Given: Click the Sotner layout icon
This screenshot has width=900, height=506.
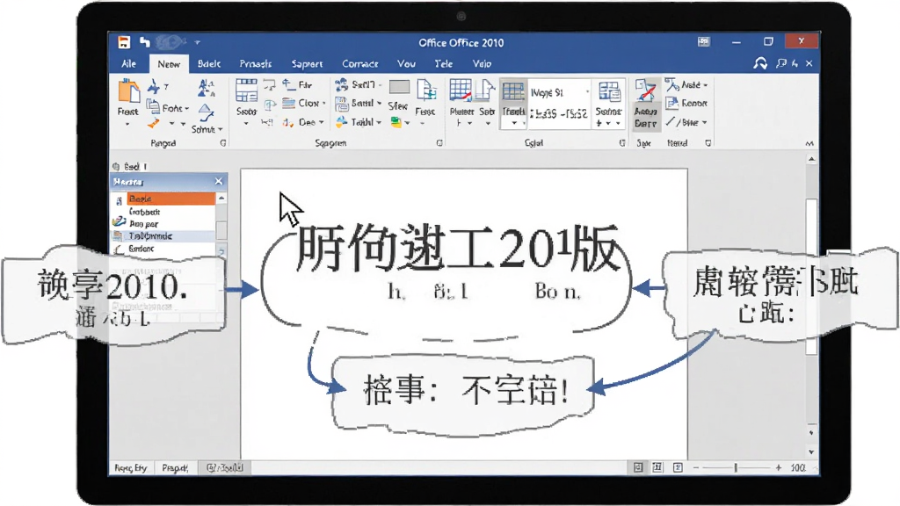Looking at the screenshot, I should pyautogui.click(x=609, y=91).
